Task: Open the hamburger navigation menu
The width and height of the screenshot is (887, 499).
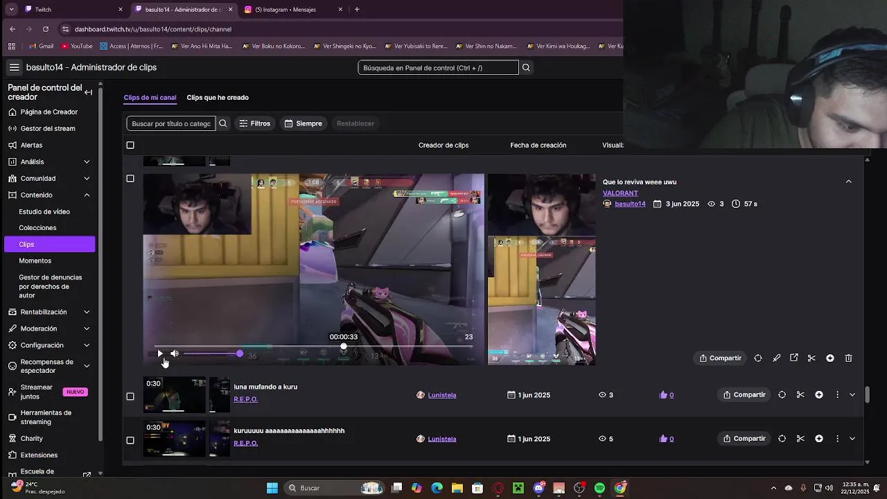Action: pyautogui.click(x=14, y=67)
